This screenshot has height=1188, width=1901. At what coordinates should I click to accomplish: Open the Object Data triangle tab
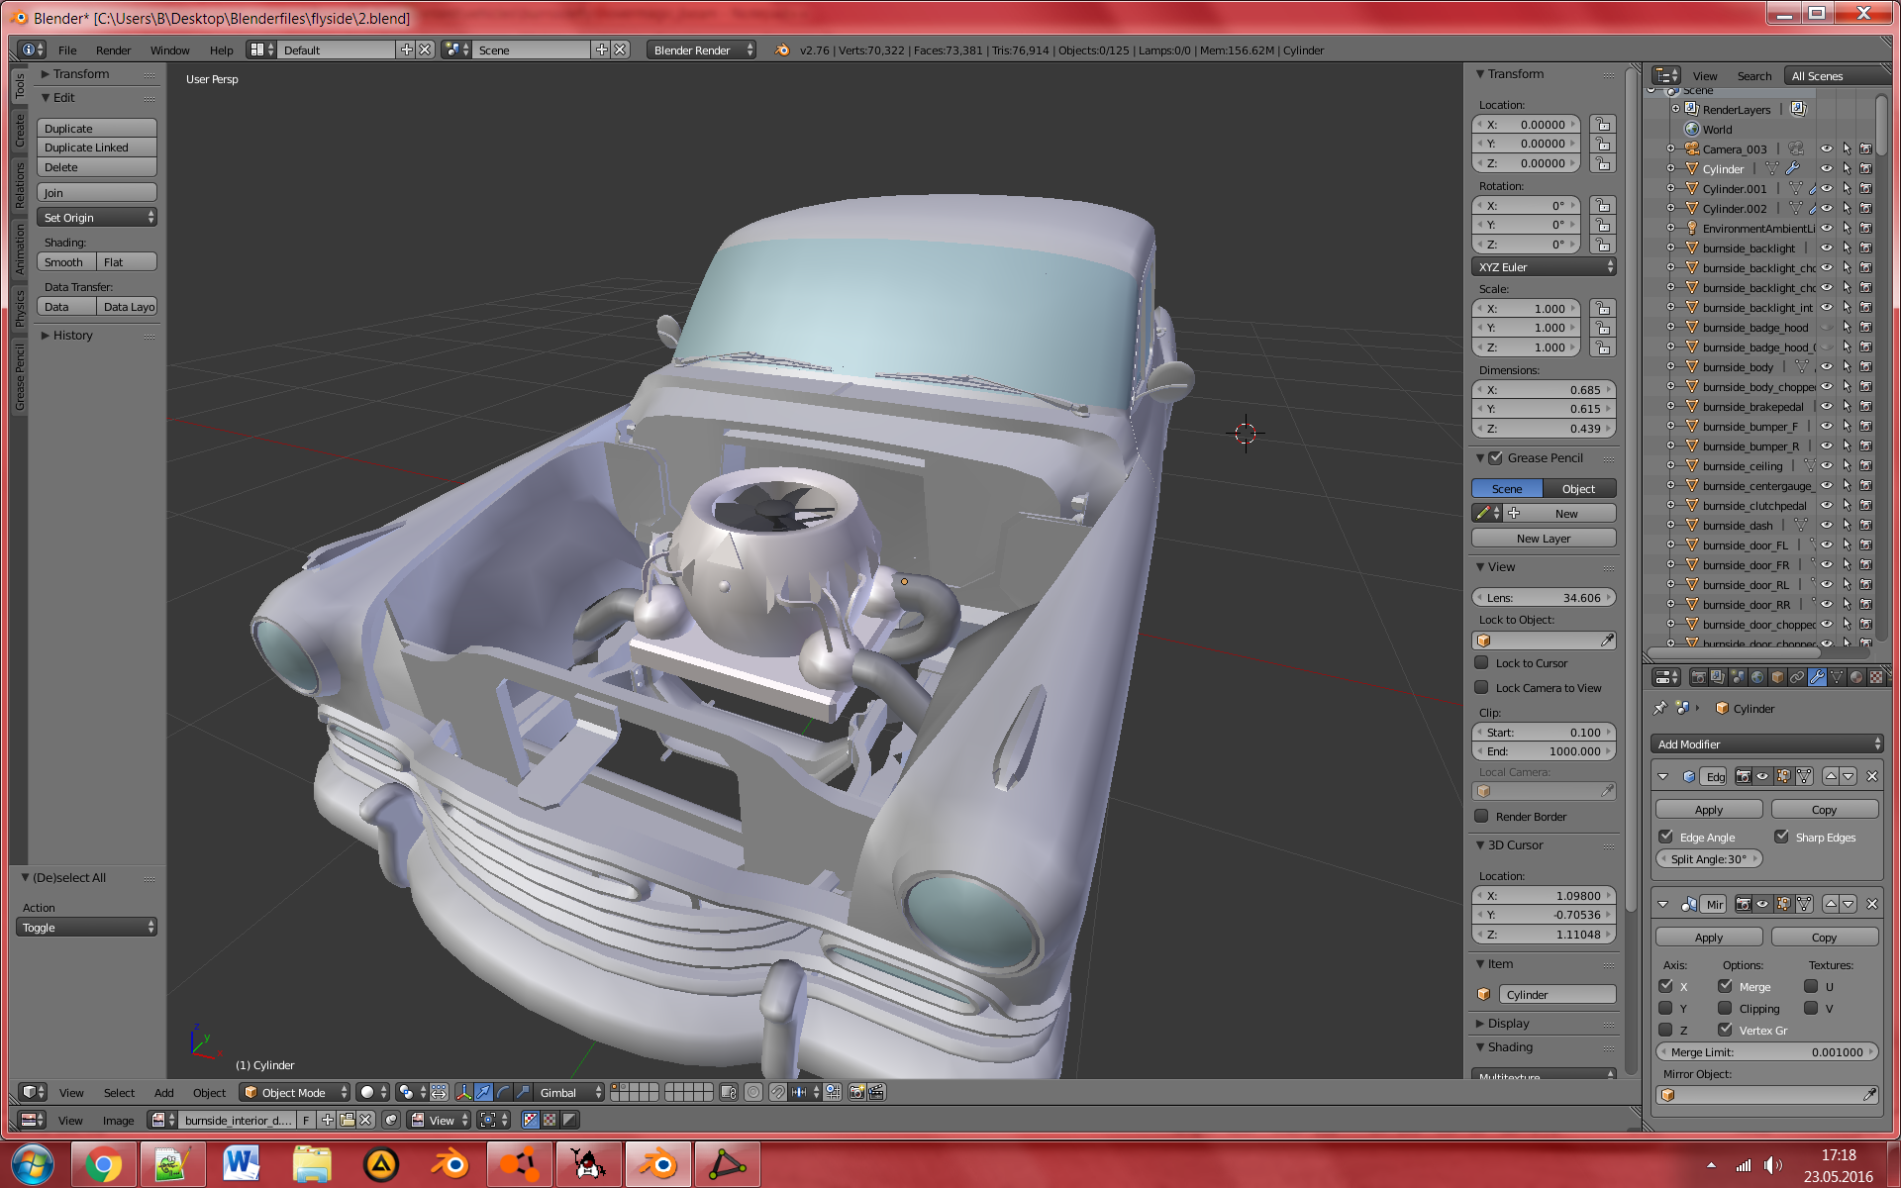(1837, 677)
